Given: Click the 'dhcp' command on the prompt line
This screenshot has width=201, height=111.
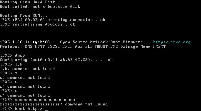Looking at the screenshot, I should pyautogui.click(x=20, y=56).
